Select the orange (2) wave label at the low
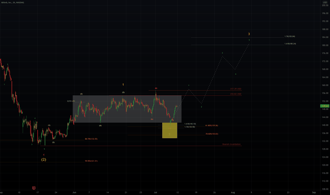Screen dimensions: 330x195 coord(44,160)
